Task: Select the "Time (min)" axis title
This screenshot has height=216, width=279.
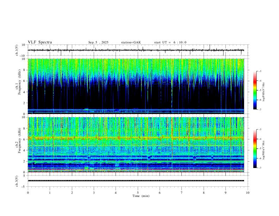Action: [x=141, y=196]
